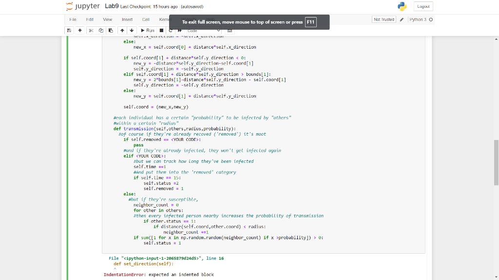
Task: Copy the selected cells
Action: tap(100, 30)
